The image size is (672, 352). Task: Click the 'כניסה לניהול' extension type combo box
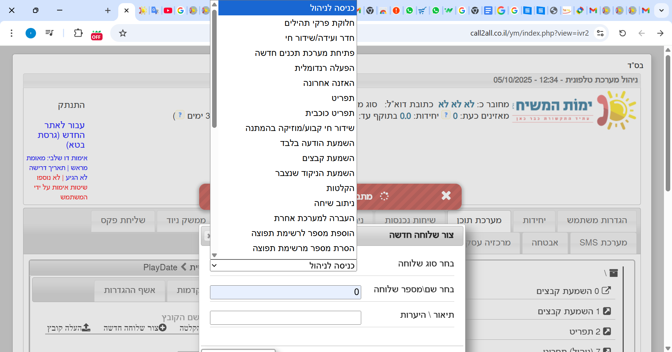click(283, 266)
